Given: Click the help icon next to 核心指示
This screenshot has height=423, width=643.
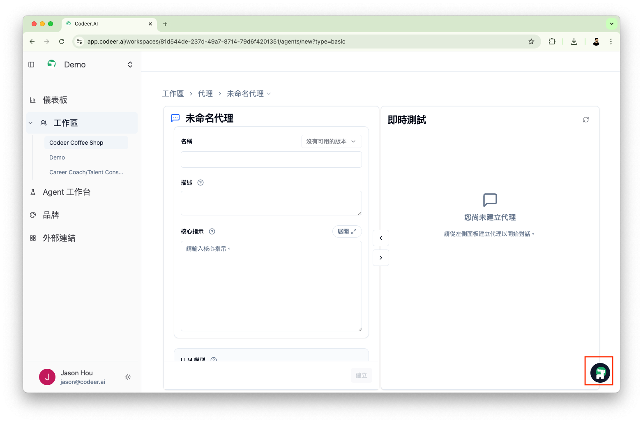Looking at the screenshot, I should (x=212, y=231).
